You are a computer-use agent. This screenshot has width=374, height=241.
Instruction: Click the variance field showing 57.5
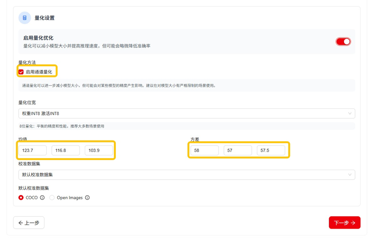271,150
